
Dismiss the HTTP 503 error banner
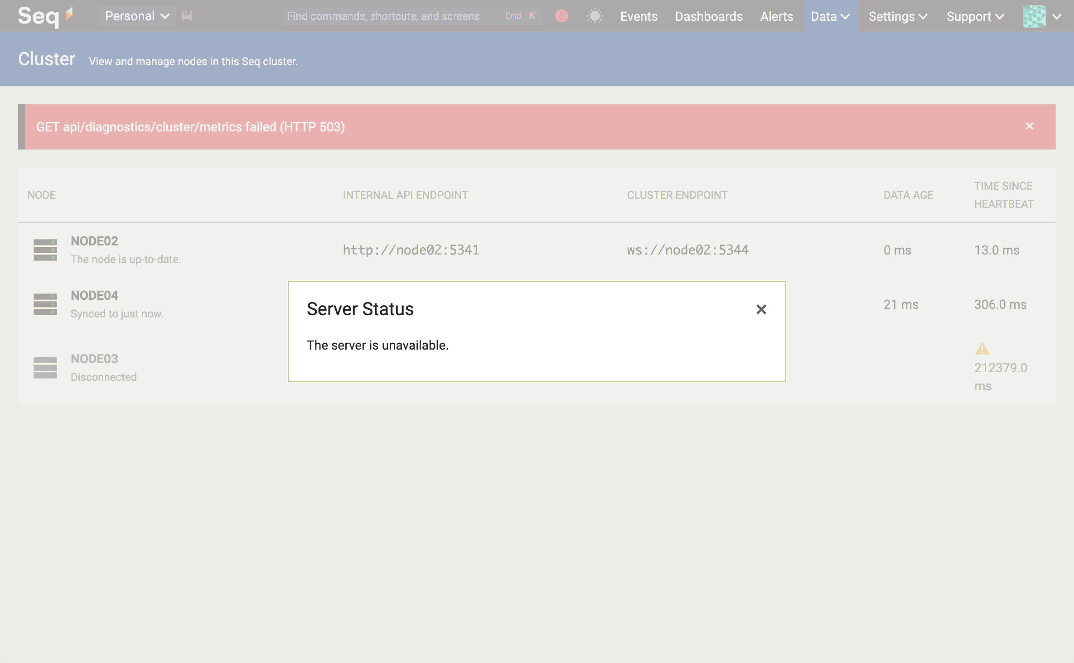[1030, 126]
